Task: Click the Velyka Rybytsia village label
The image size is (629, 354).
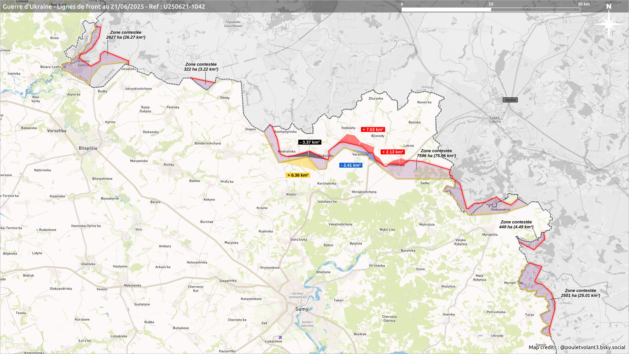Action: 461,242
